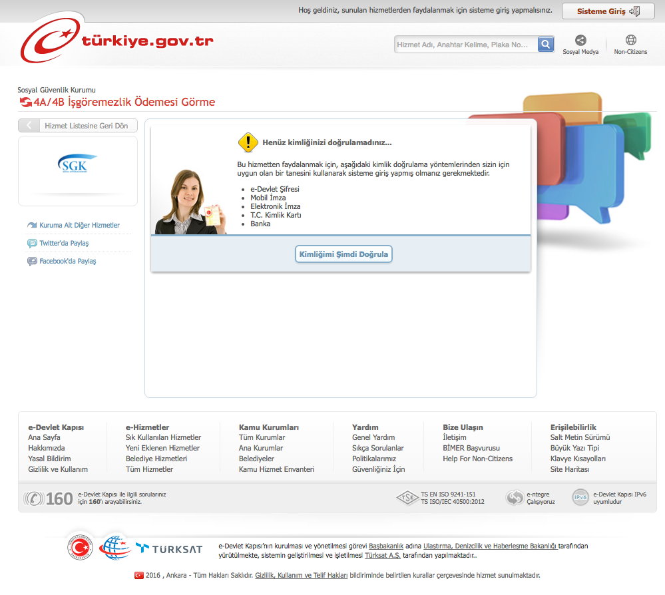
Task: Click the e-ntegre Çalışıyoruz icon
Action: [x=515, y=497]
